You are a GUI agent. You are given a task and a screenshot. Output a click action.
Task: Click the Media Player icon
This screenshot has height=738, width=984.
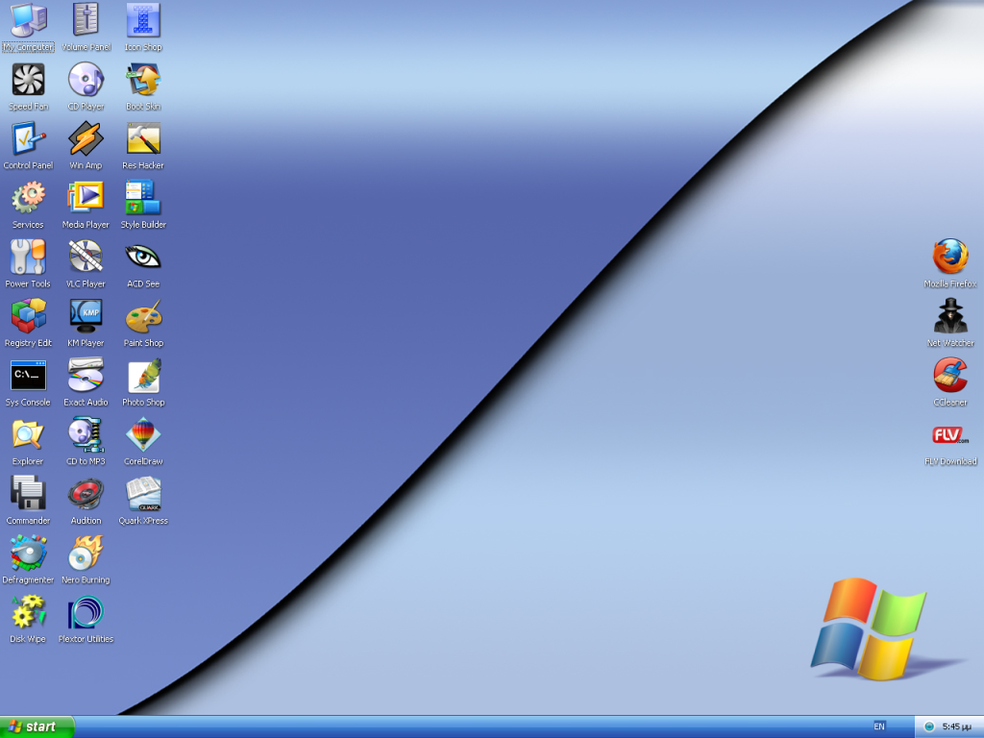86,198
